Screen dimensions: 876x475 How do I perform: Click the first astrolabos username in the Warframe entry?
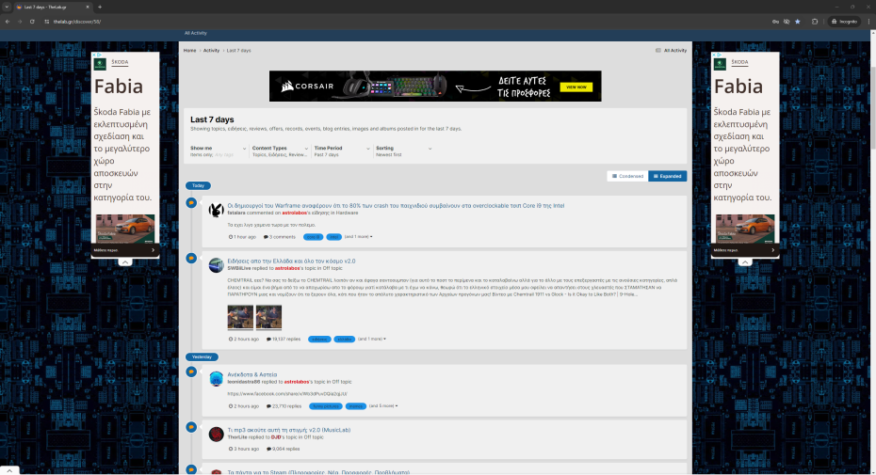(x=295, y=213)
